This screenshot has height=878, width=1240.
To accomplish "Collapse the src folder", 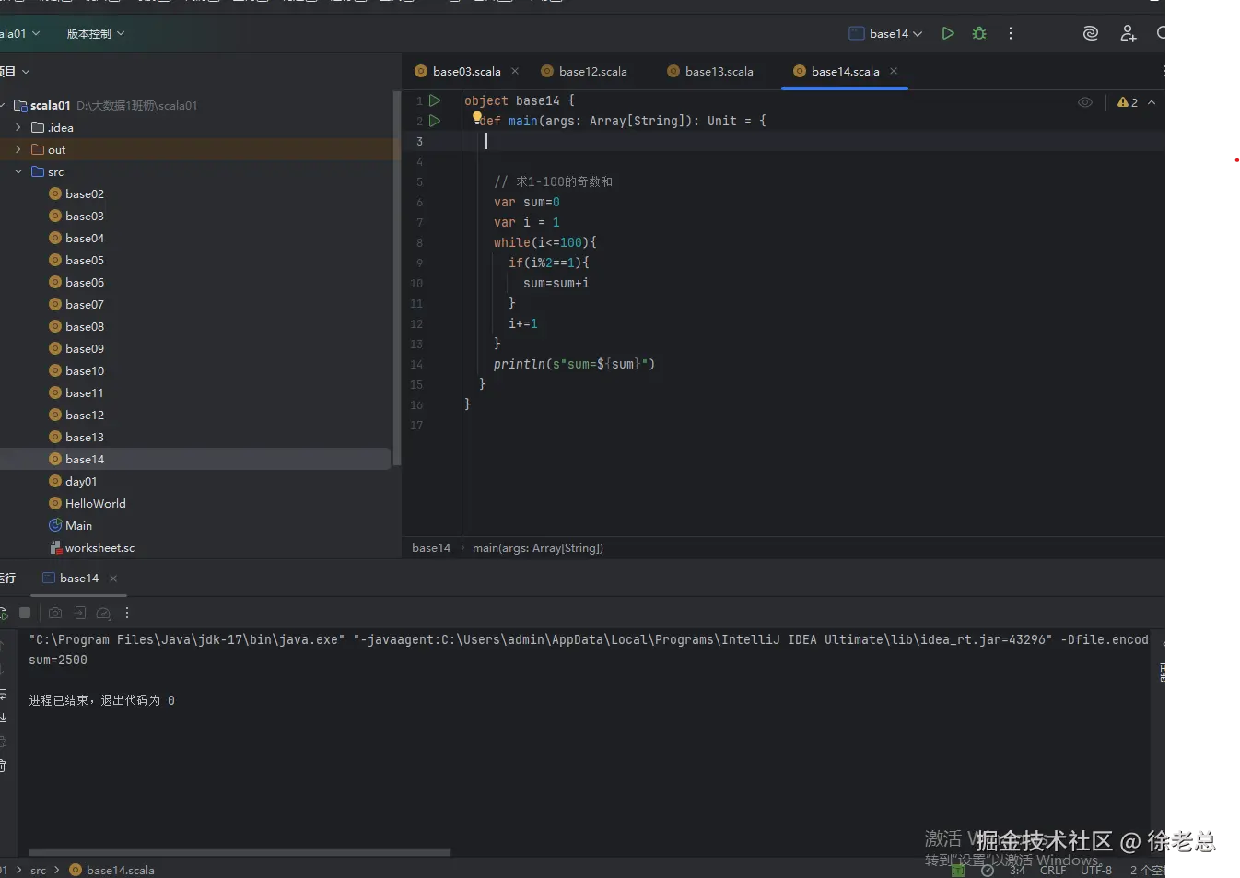I will click(18, 171).
